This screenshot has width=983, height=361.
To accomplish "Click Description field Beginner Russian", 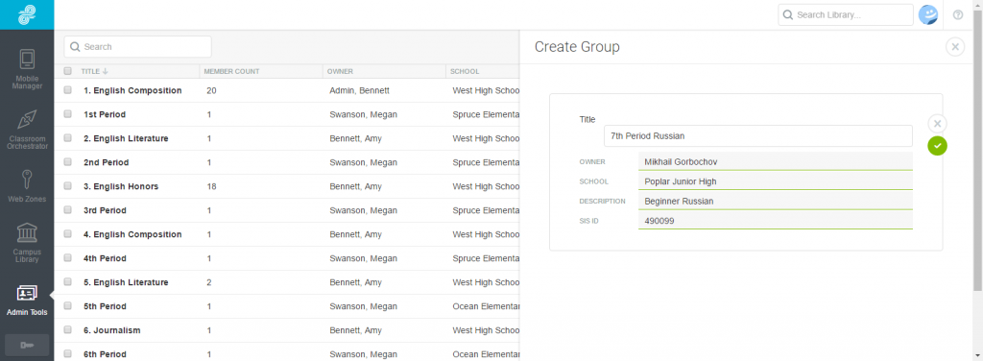I will pyautogui.click(x=775, y=202).
